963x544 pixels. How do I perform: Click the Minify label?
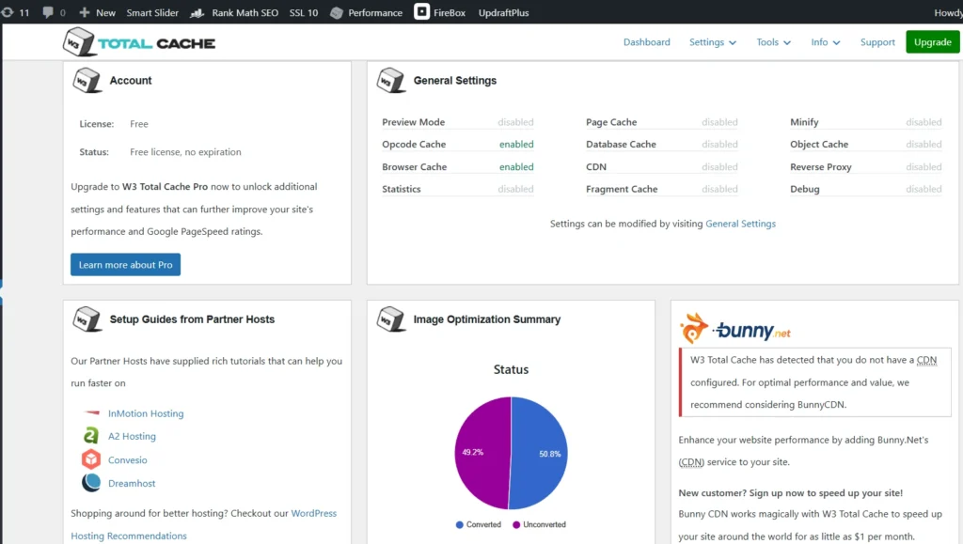click(804, 122)
